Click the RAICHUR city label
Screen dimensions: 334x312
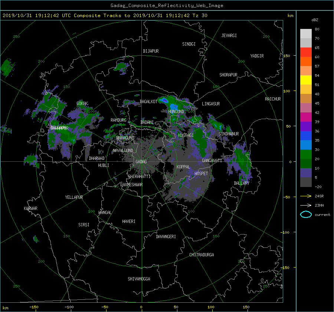(x=273, y=99)
